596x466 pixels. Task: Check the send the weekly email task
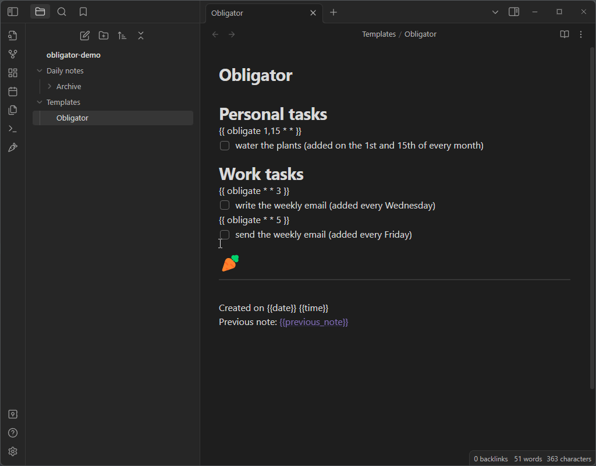[225, 235]
